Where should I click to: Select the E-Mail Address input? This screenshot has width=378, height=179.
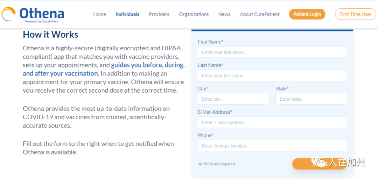click(x=272, y=122)
